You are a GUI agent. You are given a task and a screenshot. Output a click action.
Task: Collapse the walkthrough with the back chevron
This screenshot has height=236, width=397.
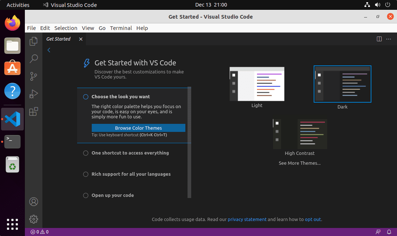click(x=49, y=50)
